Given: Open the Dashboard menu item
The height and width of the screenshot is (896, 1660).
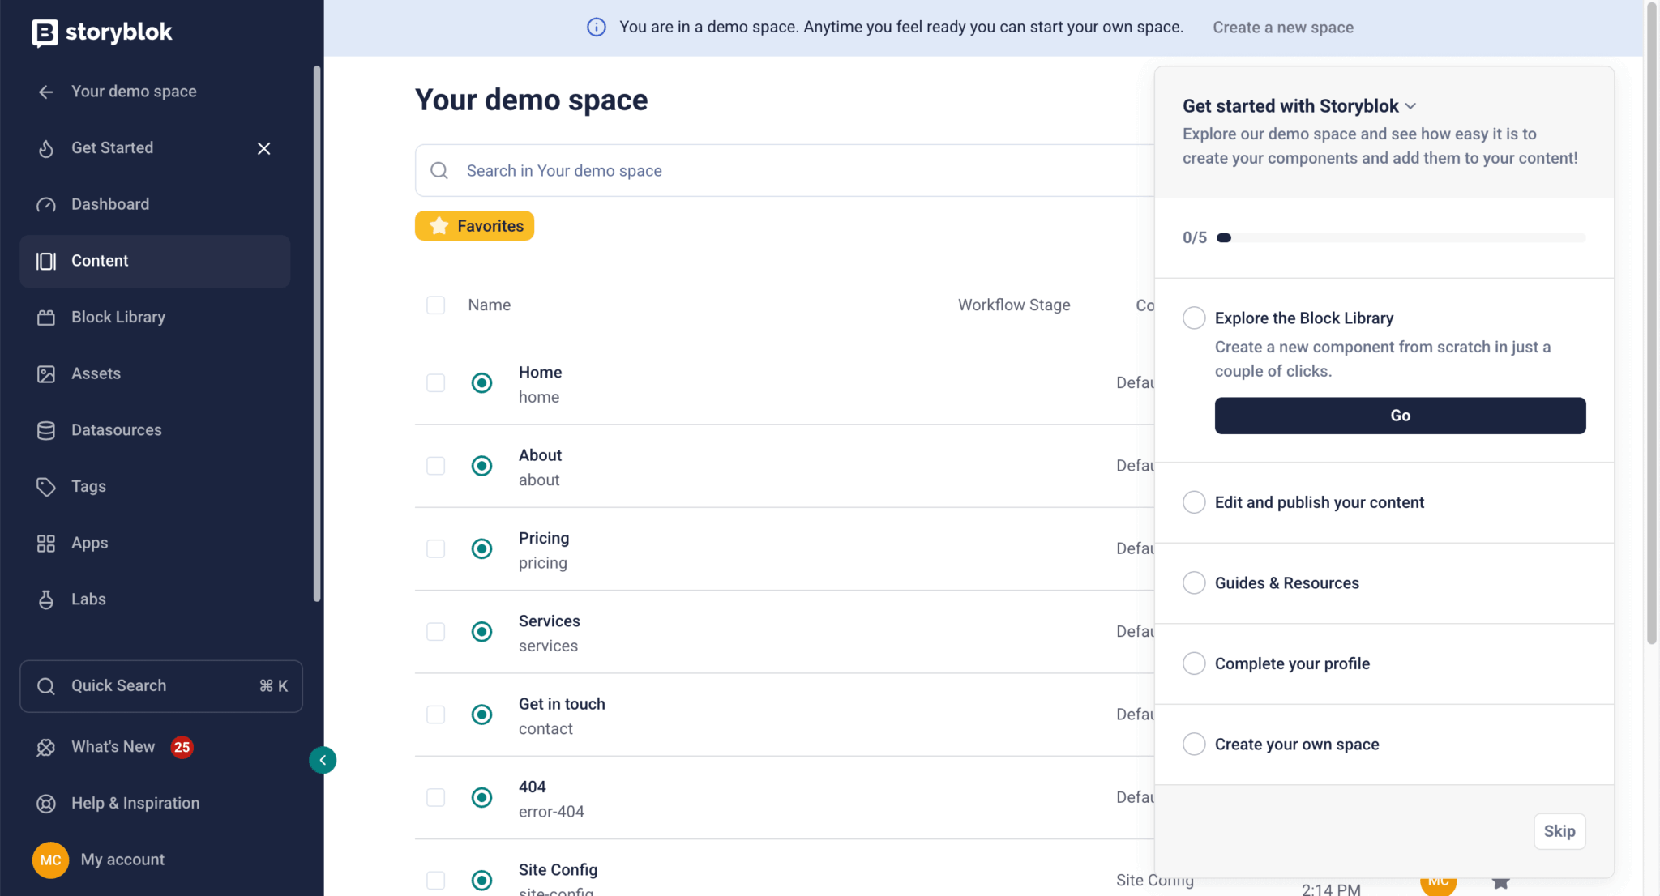Looking at the screenshot, I should point(110,204).
